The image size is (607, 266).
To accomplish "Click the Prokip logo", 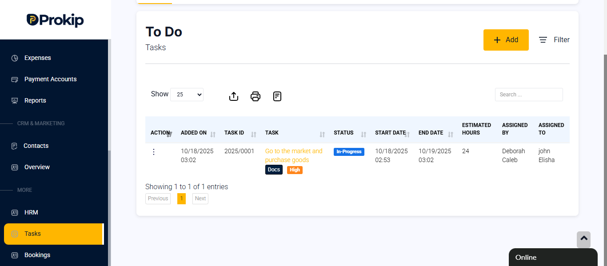I will point(55,20).
